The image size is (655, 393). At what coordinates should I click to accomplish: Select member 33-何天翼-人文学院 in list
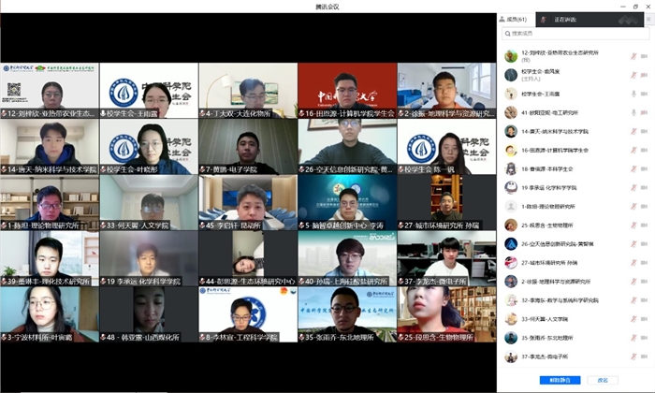pyautogui.click(x=561, y=318)
